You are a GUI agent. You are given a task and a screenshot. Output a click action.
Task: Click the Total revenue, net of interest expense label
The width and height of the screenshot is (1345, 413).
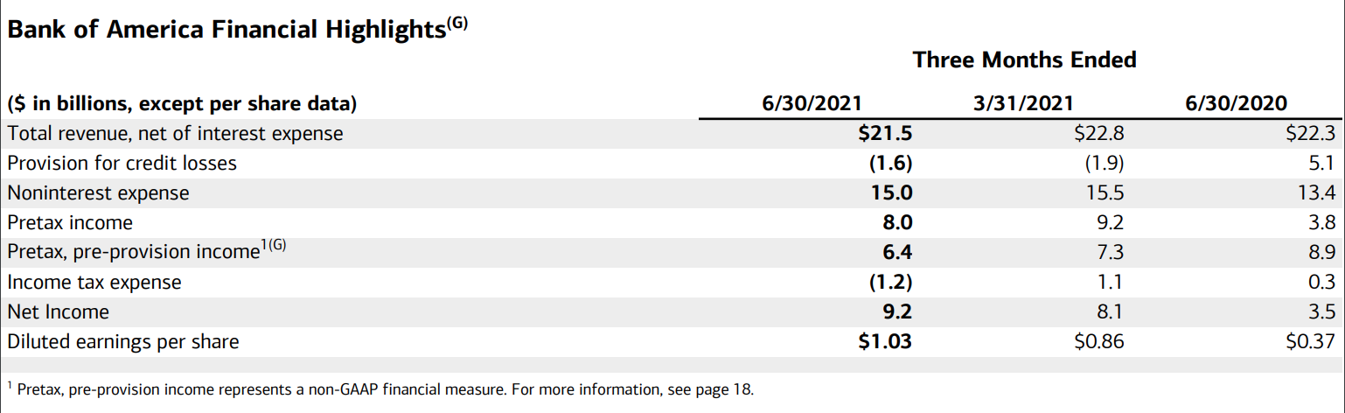[175, 133]
